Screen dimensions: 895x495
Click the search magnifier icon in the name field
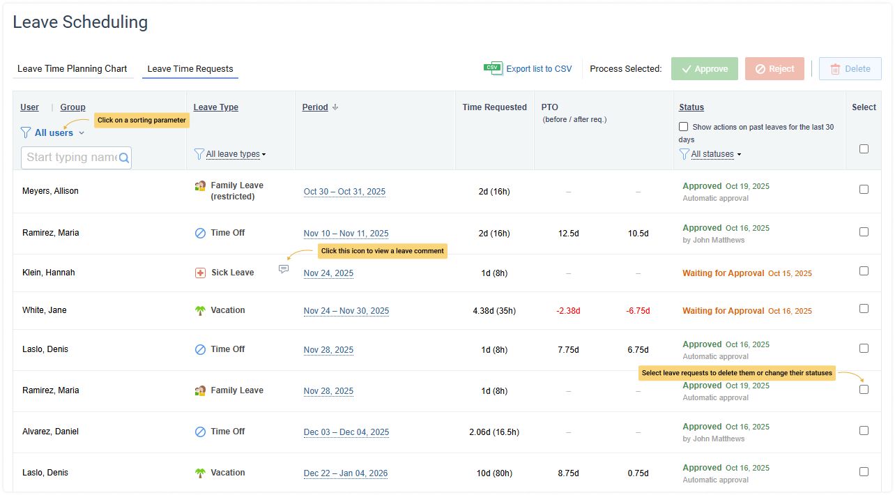point(124,158)
